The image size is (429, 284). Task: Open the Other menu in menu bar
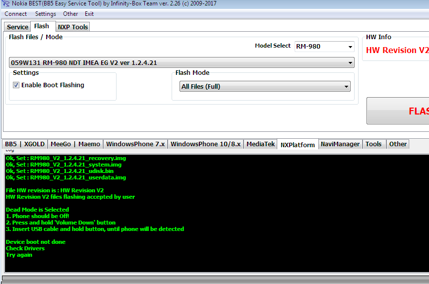tap(70, 14)
